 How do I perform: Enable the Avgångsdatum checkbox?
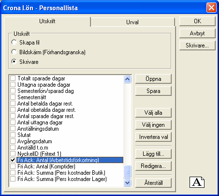tap(13, 141)
